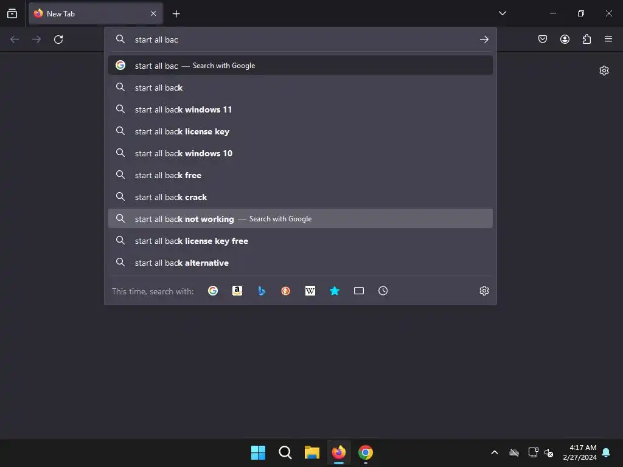Search bookmarks with the star icon
Image resolution: width=623 pixels, height=467 pixels.
tap(335, 291)
